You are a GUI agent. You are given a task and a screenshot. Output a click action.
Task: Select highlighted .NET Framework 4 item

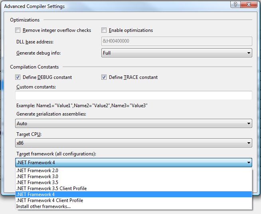(134, 194)
